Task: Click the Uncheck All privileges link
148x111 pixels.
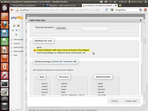Action: click(70, 62)
